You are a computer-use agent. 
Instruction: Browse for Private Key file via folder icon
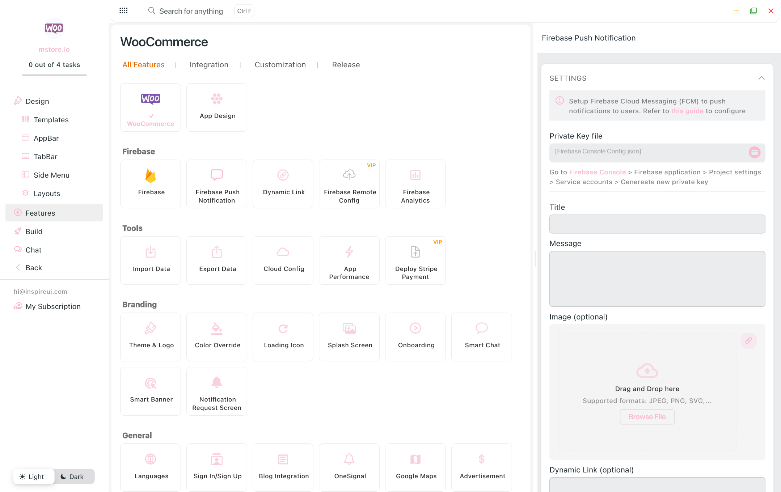tap(754, 152)
